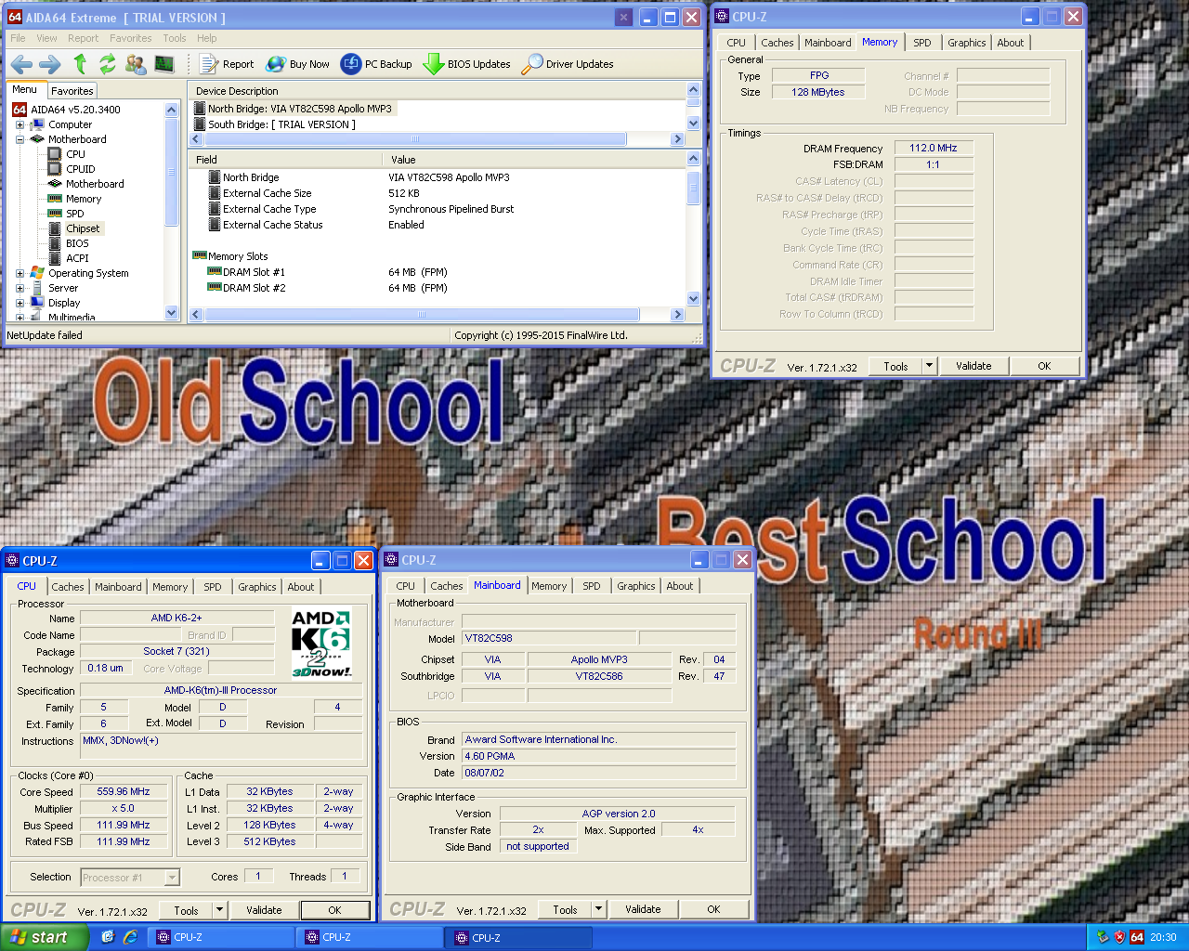Click the Back arrow in AIDA64 toolbar
Viewport: 1189px width, 951px height.
[22, 64]
